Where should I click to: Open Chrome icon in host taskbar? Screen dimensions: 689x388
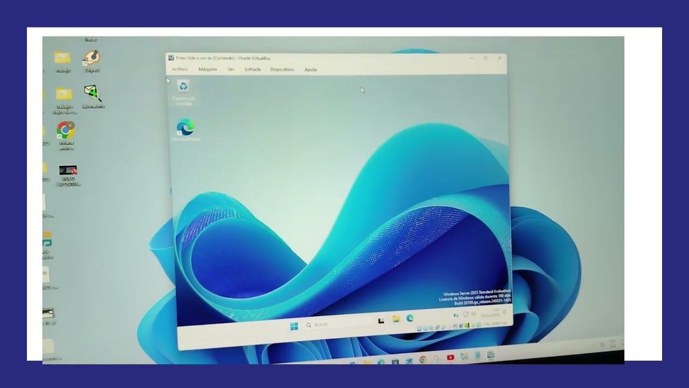pos(423,359)
